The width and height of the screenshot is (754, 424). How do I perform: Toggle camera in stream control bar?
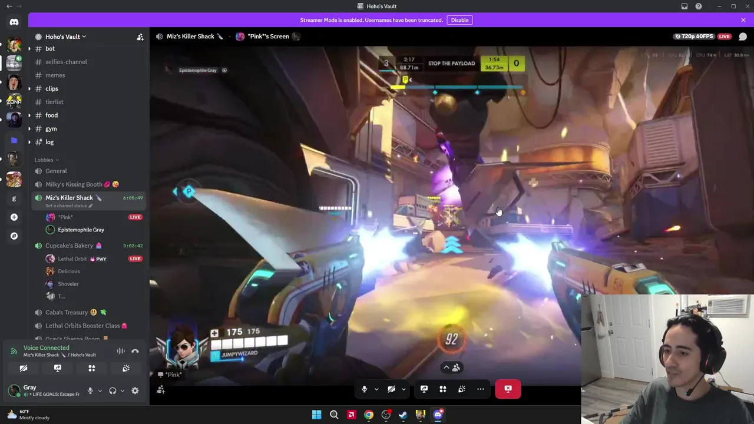(391, 389)
